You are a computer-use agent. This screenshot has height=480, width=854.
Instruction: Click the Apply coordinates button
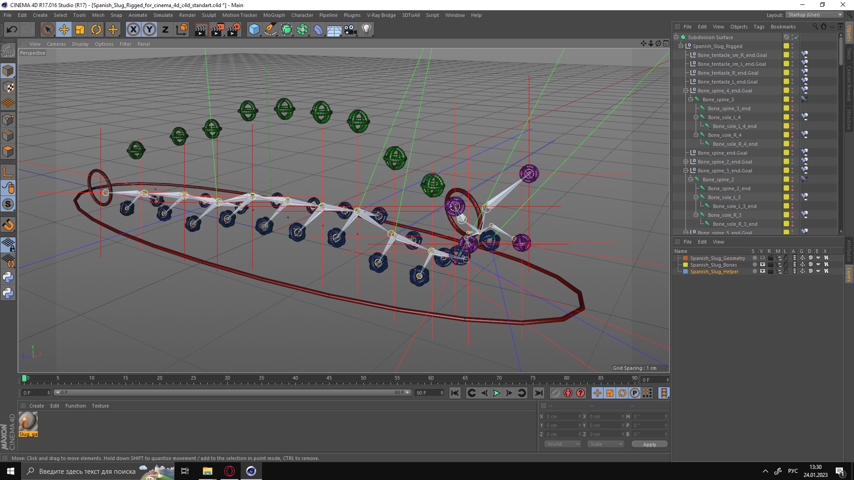click(x=649, y=444)
